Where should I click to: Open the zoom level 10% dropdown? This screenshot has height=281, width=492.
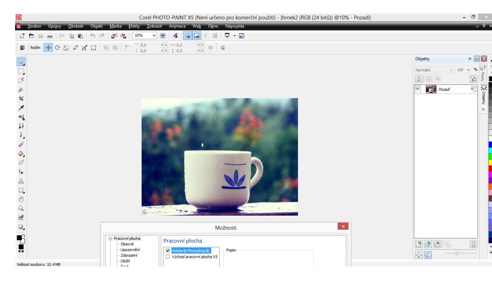click(154, 36)
